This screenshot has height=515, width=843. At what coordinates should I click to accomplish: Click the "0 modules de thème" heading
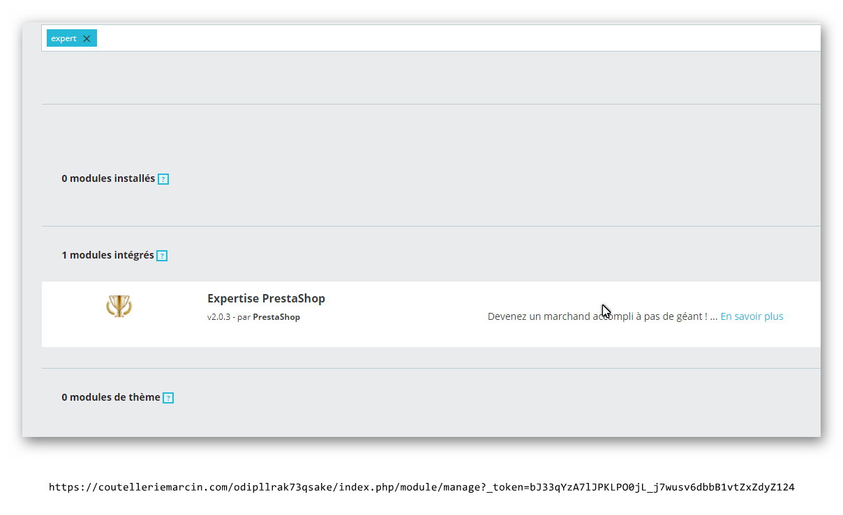[111, 397]
